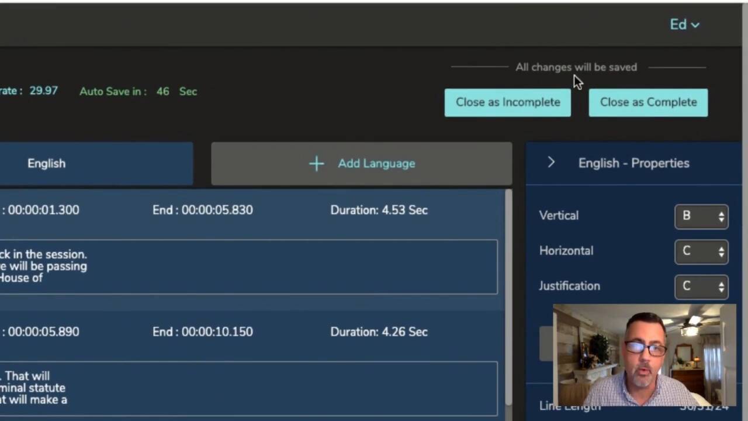Click the Auto Save countdown timer
This screenshot has width=748, height=421.
(x=162, y=91)
